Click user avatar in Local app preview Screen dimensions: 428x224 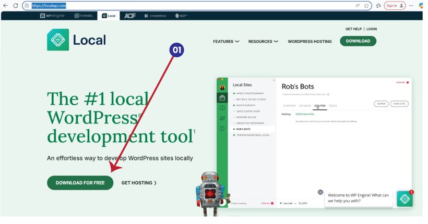pyautogui.click(x=222, y=88)
